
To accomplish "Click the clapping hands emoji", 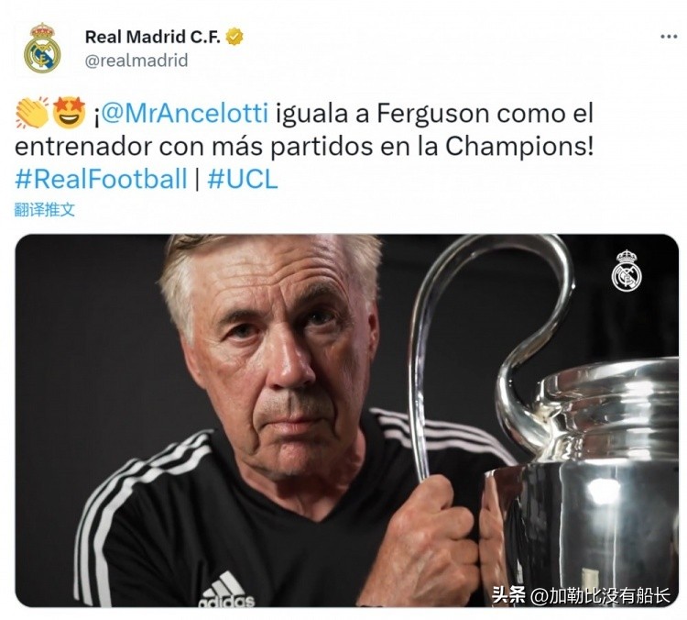I will pos(32,113).
